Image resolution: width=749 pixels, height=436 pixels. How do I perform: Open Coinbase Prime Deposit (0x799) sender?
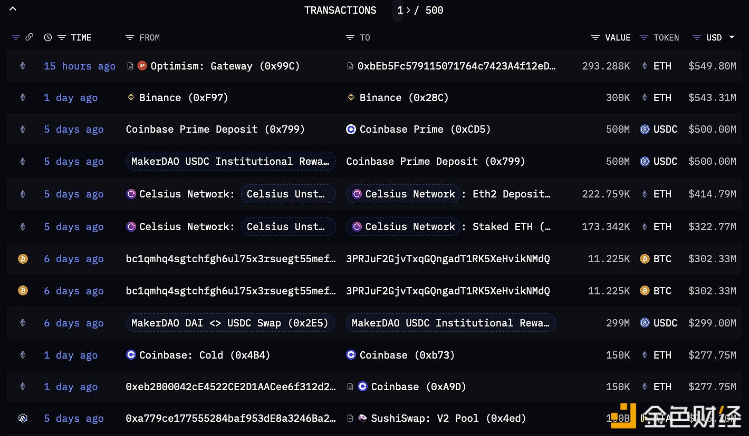[215, 129]
